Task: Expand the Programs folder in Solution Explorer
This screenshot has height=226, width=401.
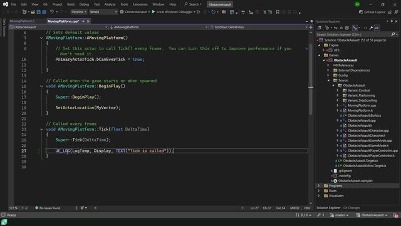Action: (319, 186)
